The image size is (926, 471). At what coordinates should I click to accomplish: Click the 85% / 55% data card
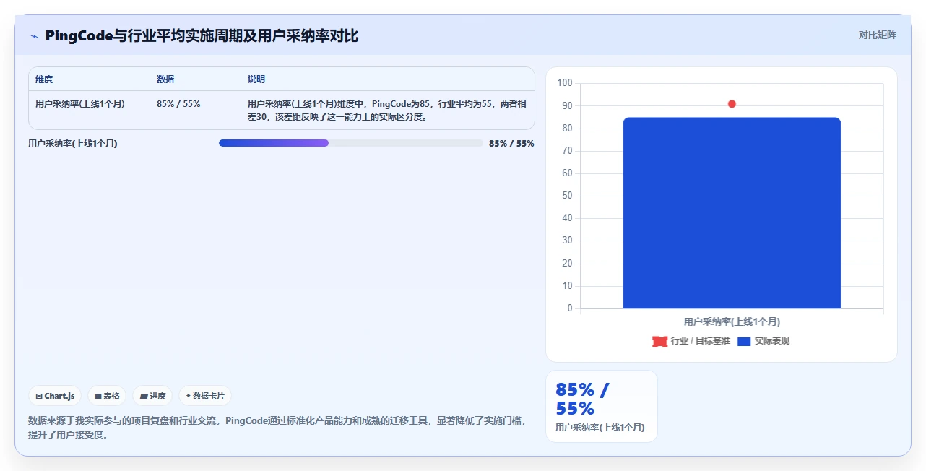coord(602,407)
